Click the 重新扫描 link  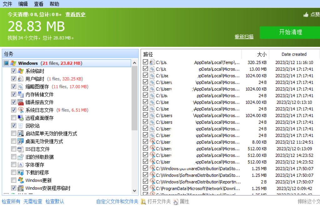point(244,37)
